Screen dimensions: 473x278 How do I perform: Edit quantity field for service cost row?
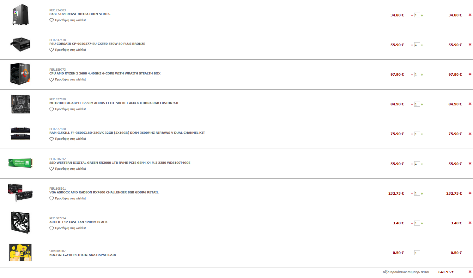pos(417,253)
